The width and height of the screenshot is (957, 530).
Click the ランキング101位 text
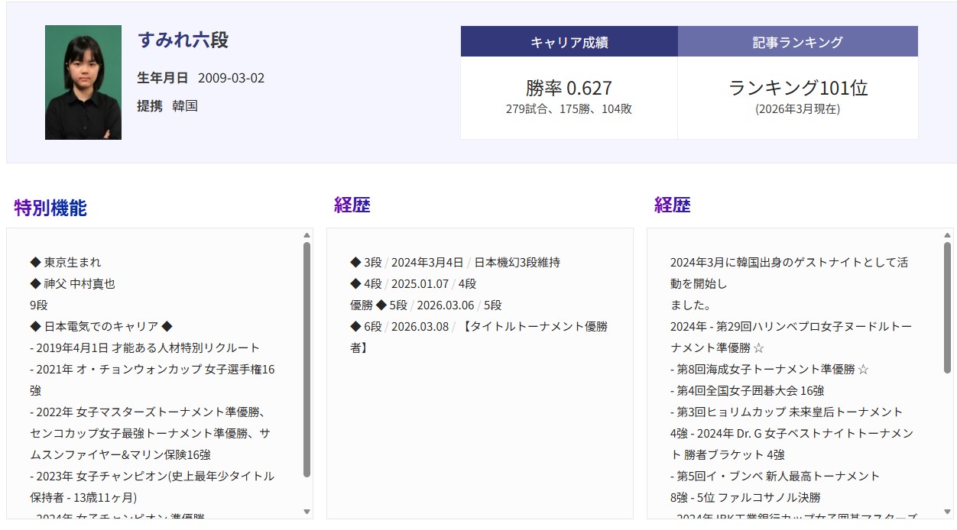(x=797, y=88)
